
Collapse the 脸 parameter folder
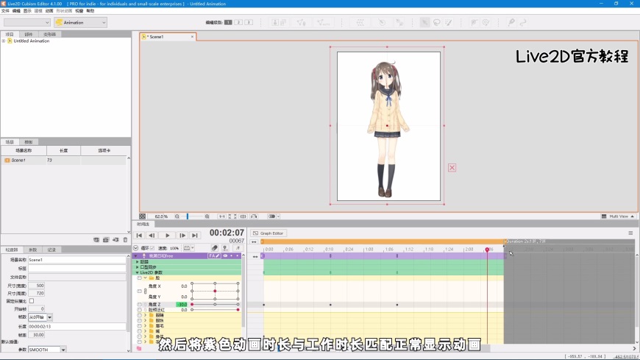point(146,278)
